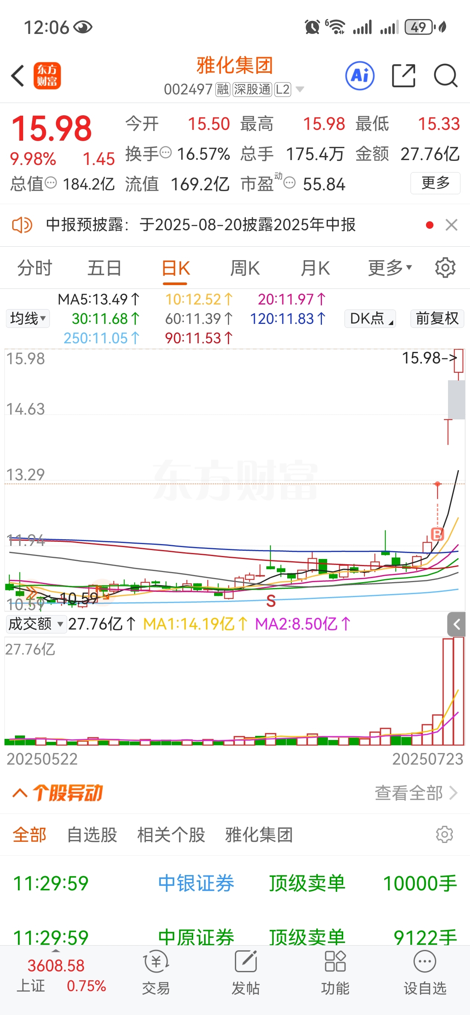This screenshot has height=1015, width=470.
Task: Tap MA1:14.19亿 volume average label
Action: coord(195,624)
